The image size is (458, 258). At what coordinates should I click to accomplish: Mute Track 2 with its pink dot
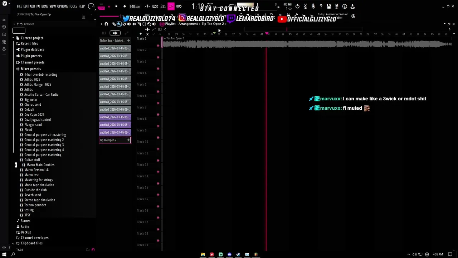pos(158,57)
